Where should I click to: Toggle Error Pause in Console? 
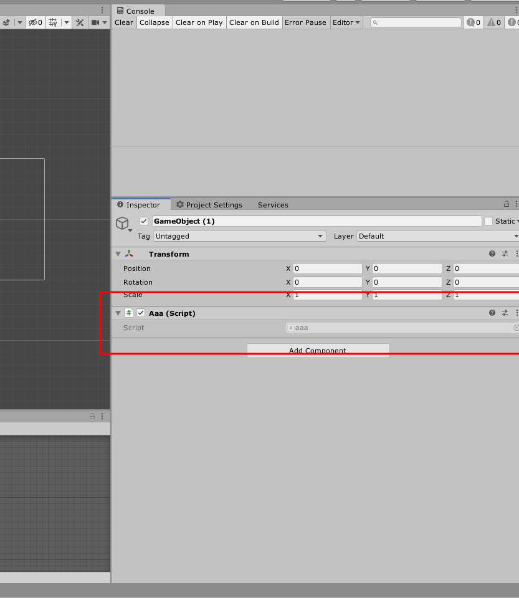click(305, 22)
